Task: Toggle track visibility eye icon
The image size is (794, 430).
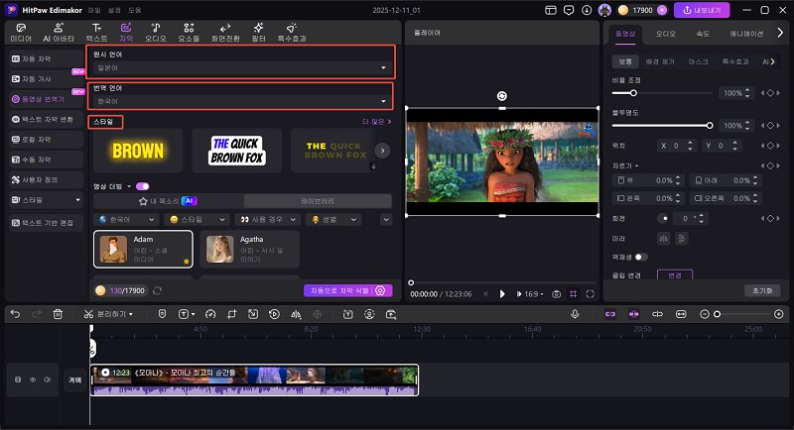Action: point(33,379)
